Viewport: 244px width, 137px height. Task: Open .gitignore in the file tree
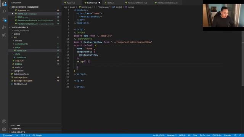(x=35, y=71)
